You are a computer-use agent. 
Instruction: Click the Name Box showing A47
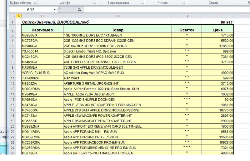pos(31,10)
